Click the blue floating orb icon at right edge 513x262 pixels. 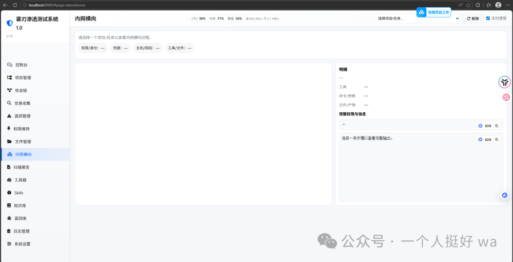click(x=504, y=195)
